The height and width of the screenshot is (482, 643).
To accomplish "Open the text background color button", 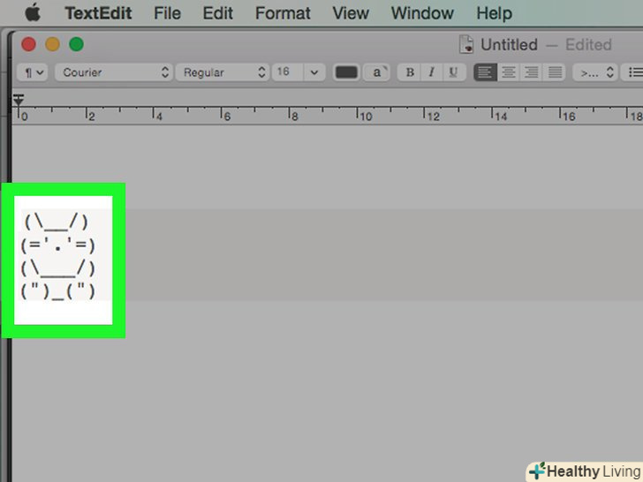I will click(x=376, y=72).
